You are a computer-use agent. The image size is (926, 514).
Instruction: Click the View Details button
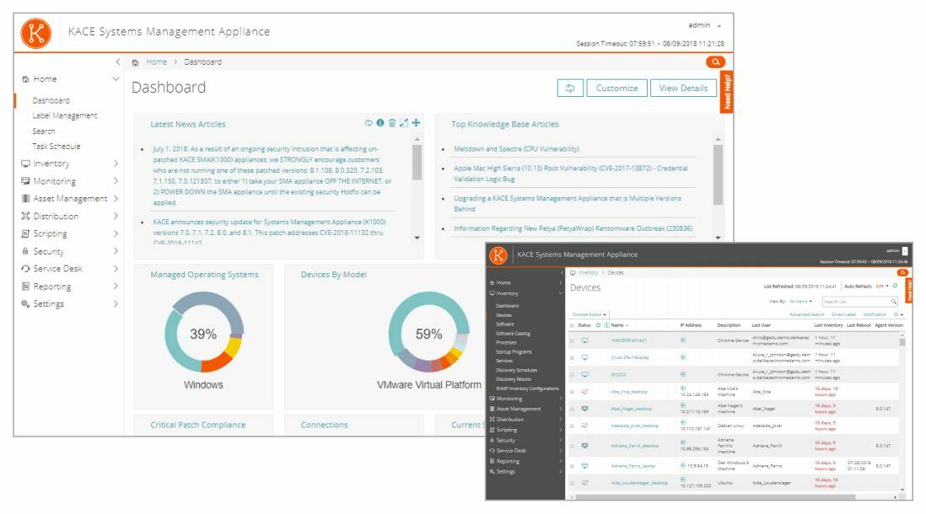coord(684,88)
